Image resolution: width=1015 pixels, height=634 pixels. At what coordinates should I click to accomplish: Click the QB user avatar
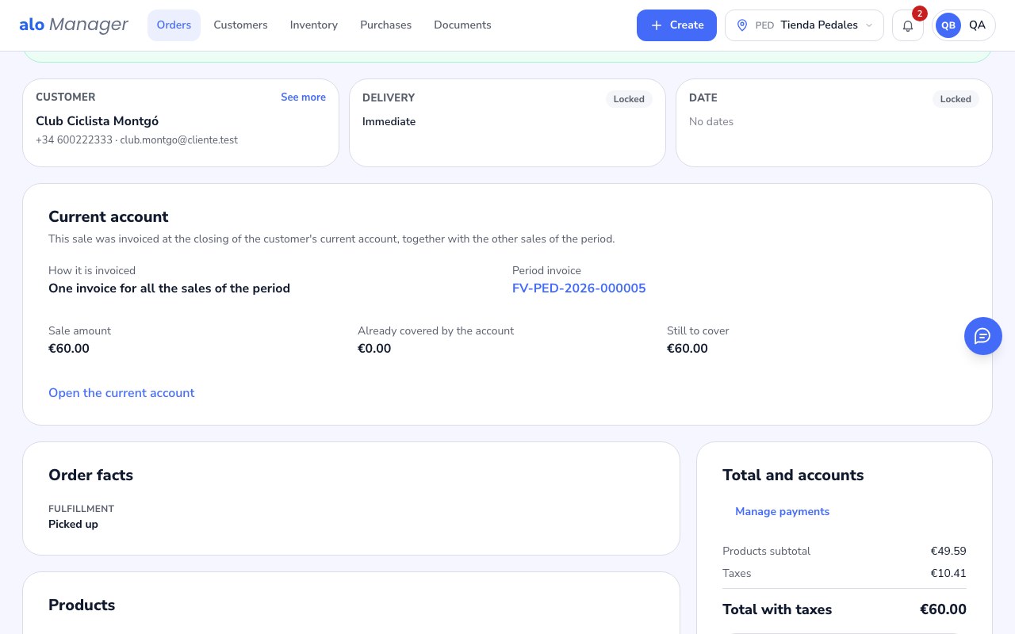click(948, 25)
